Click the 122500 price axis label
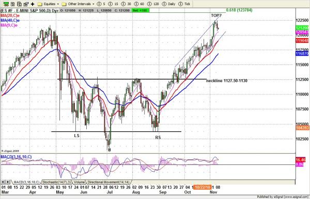 (x=302, y=20)
